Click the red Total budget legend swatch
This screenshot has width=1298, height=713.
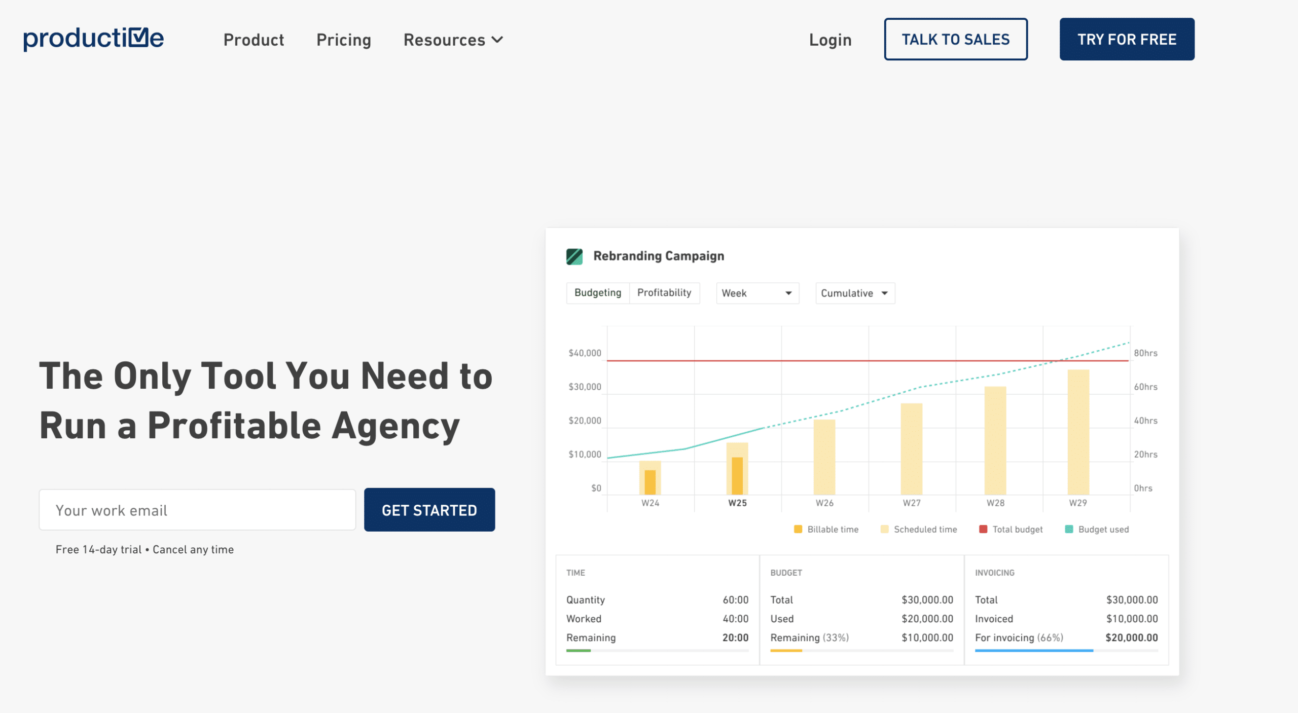(983, 529)
